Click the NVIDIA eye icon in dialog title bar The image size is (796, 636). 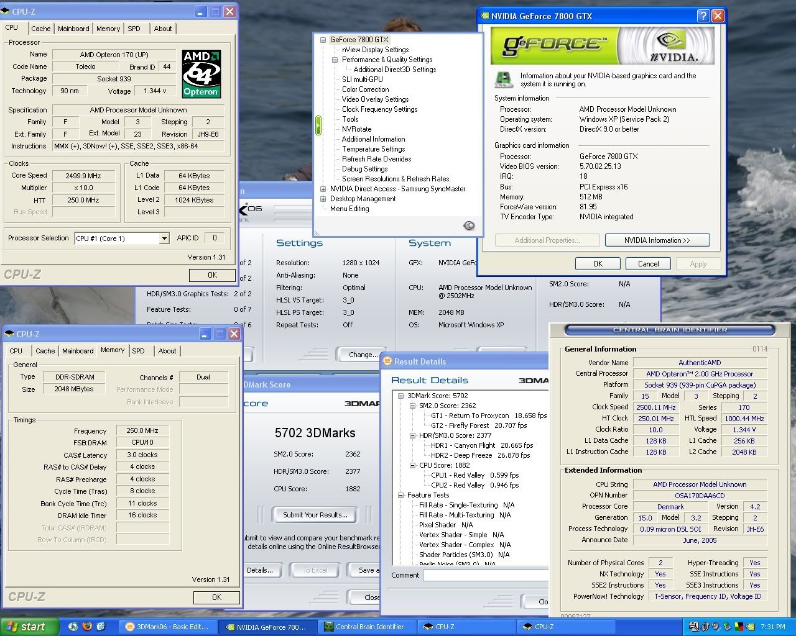(x=484, y=16)
